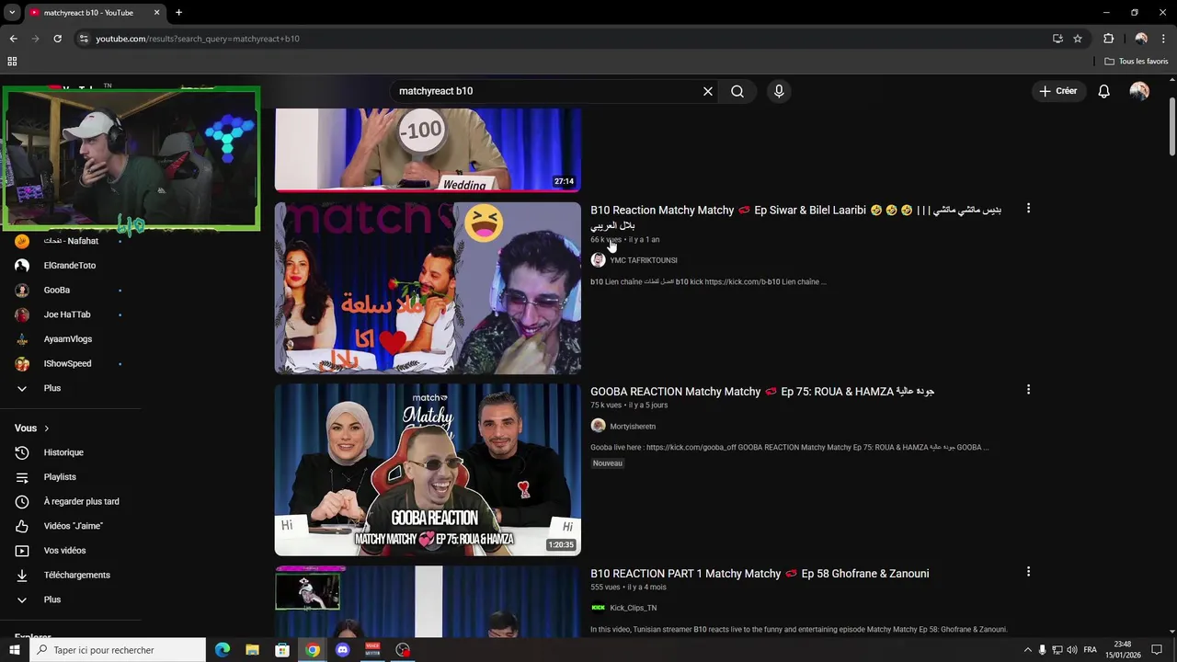Viewport: 1177px width, 662px height.
Task: Open the tab search dropdown arrow
Action: [x=12, y=13]
